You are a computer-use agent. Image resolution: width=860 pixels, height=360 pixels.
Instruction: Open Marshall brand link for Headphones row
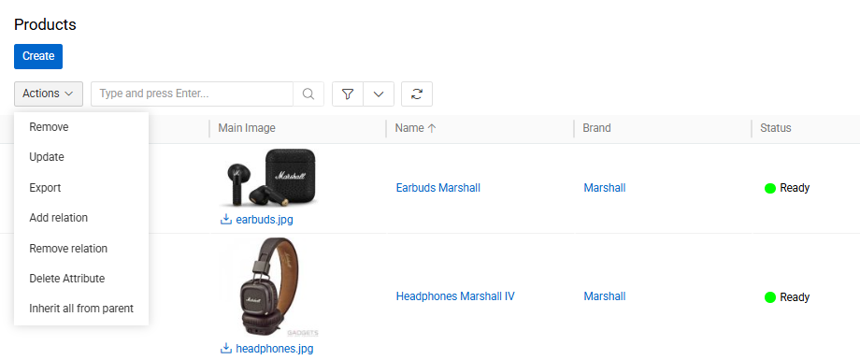click(x=605, y=296)
